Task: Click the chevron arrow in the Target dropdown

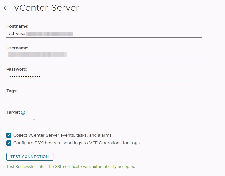Action: click(34, 120)
